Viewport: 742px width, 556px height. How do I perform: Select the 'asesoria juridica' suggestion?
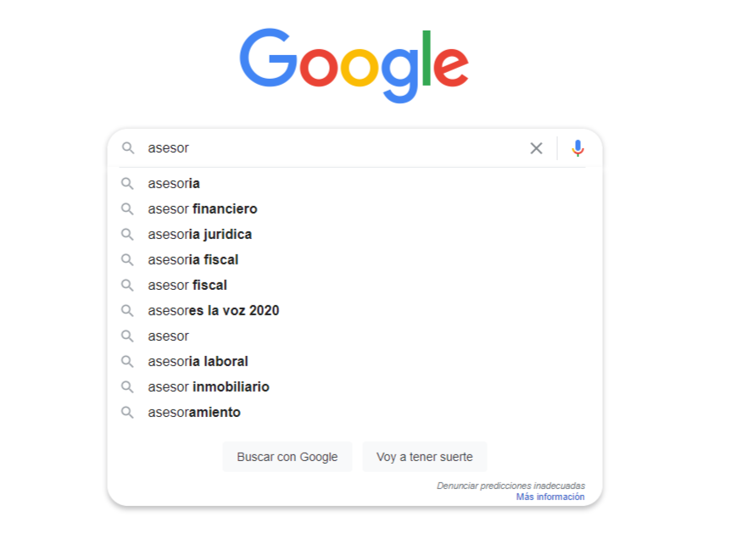coord(199,234)
